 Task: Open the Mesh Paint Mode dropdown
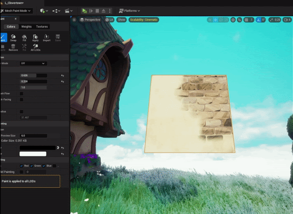pos(16,11)
